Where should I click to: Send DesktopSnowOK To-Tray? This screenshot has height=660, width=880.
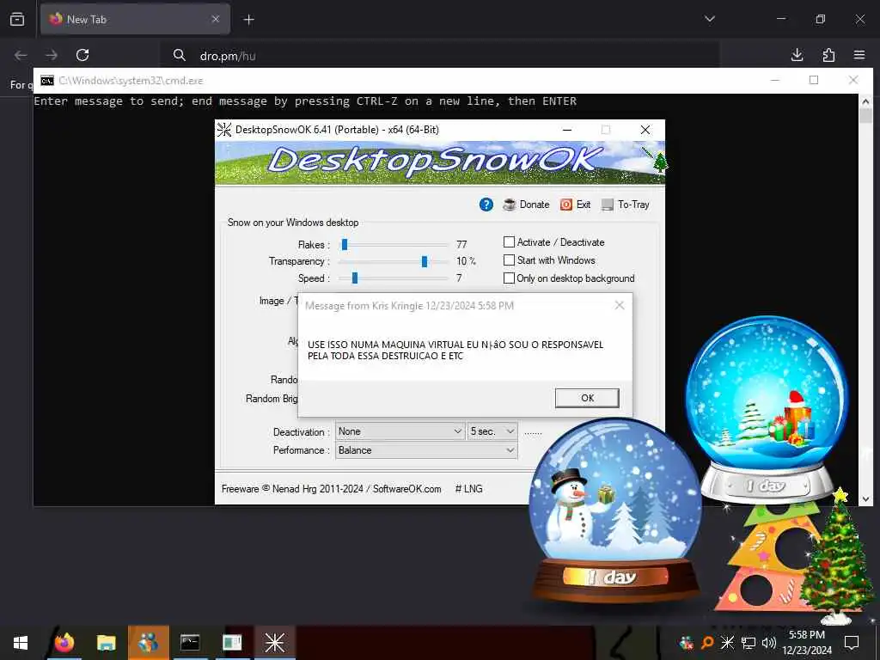[x=626, y=205]
